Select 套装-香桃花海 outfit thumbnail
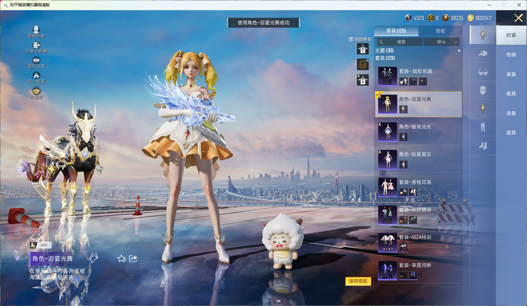Screen dimensions: 527x306 tap(388, 187)
